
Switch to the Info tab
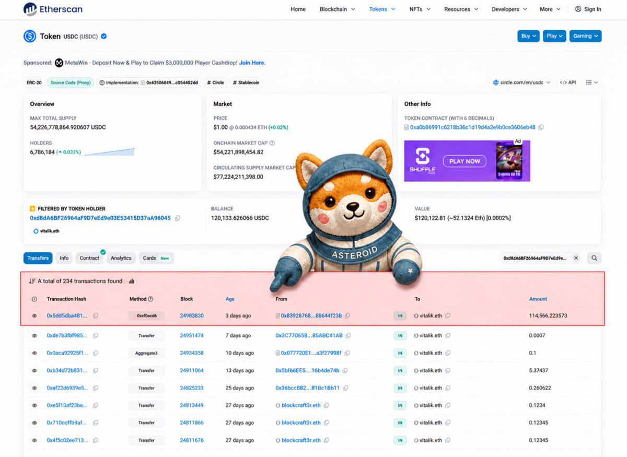(64, 258)
